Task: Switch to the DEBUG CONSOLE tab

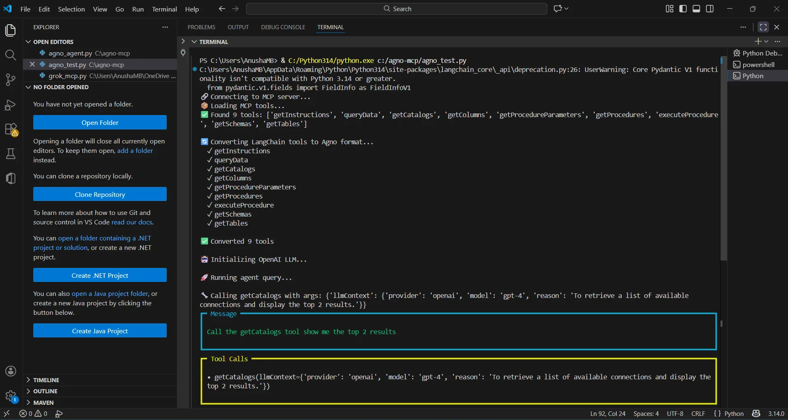Action: point(283,27)
